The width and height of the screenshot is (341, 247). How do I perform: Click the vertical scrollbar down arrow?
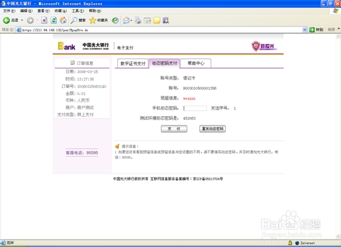pos(339,237)
